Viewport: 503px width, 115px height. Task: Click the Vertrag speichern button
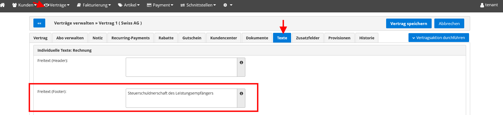coord(408,23)
